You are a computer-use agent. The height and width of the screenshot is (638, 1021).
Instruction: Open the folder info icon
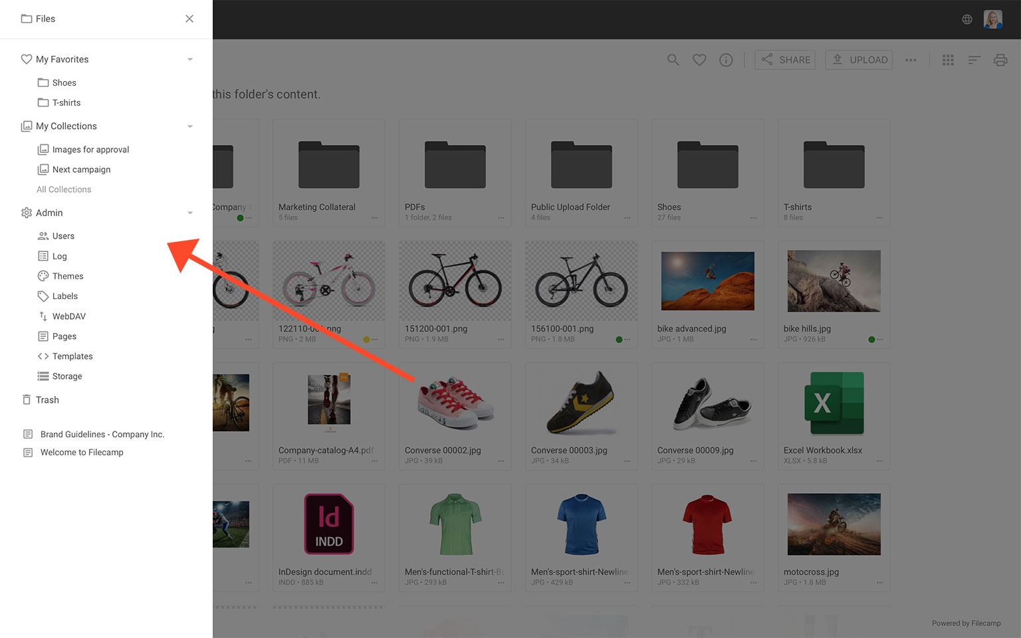pyautogui.click(x=726, y=60)
